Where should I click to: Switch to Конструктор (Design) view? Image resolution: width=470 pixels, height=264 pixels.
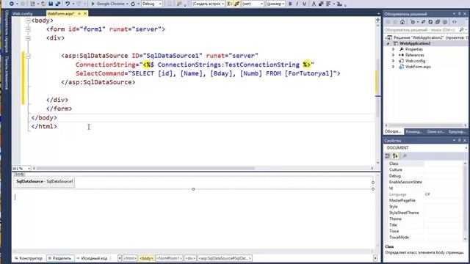point(29,258)
